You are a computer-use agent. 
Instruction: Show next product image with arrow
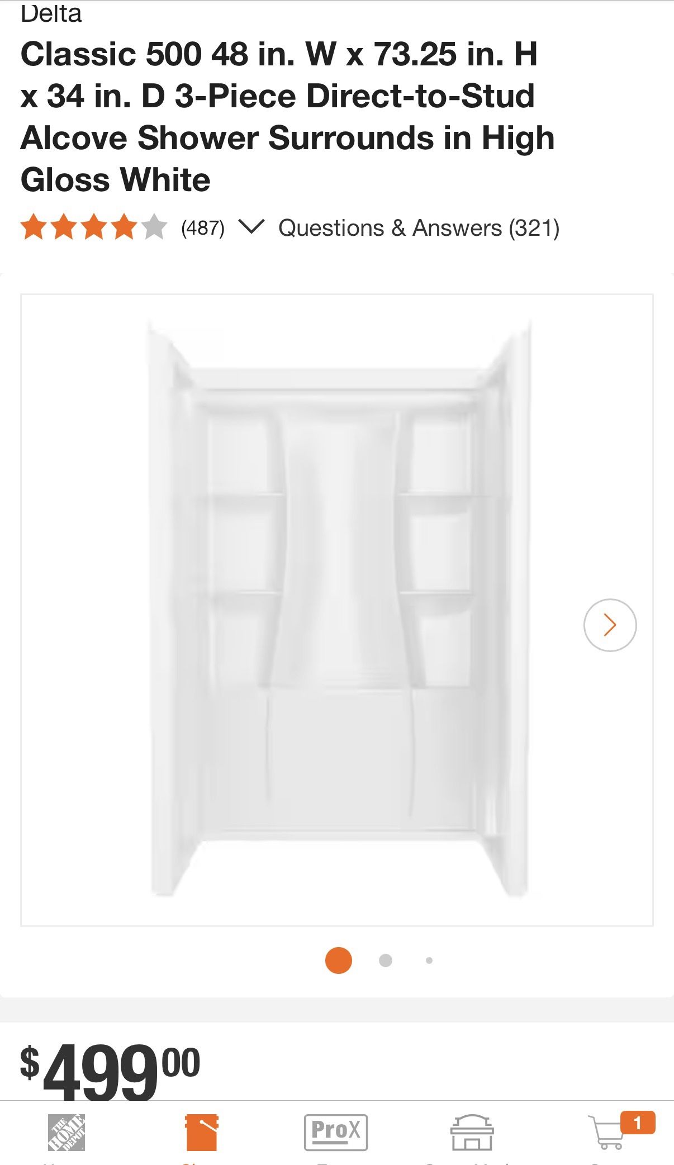(610, 625)
